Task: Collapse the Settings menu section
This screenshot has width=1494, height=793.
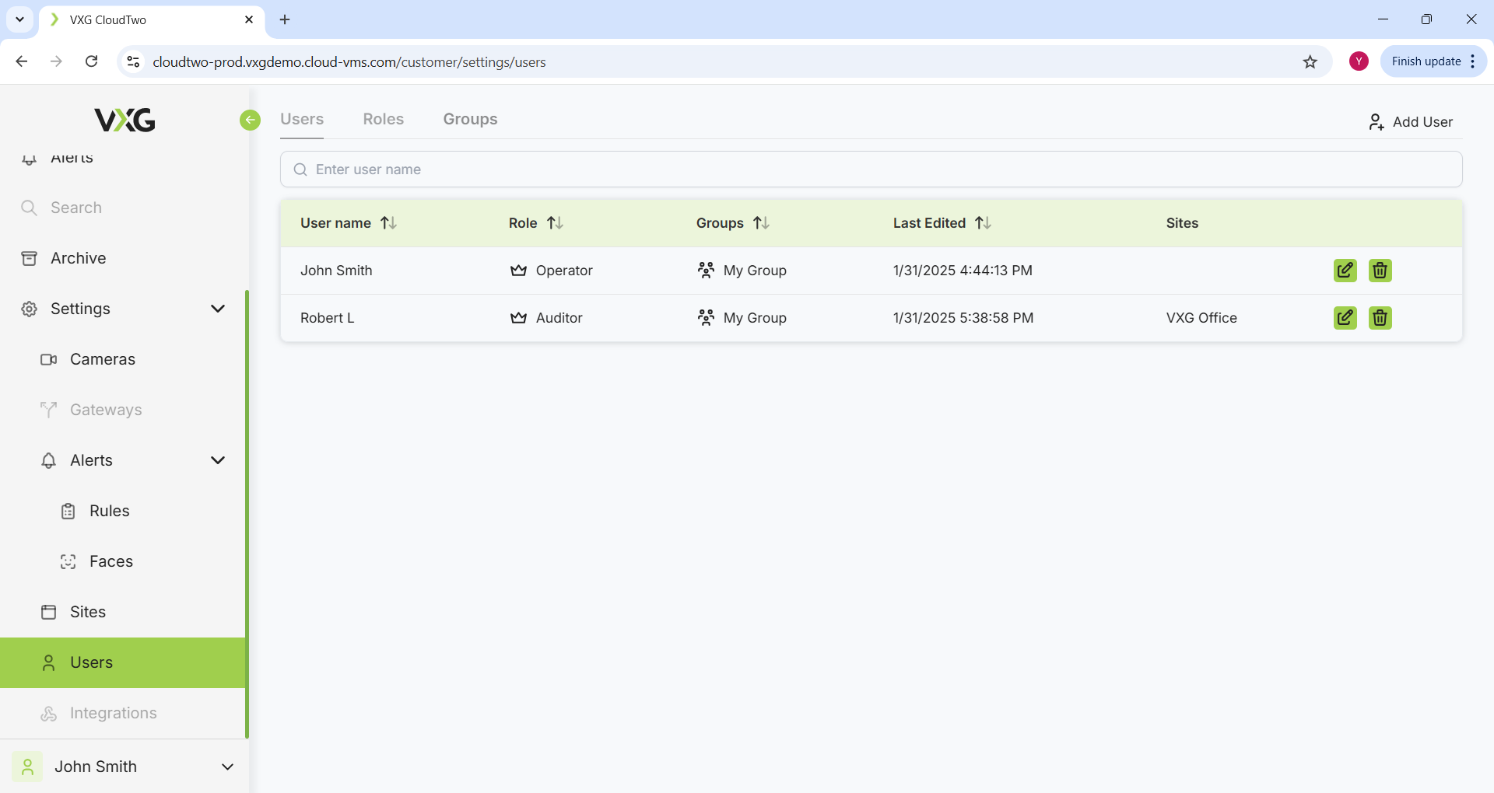Action: point(218,309)
